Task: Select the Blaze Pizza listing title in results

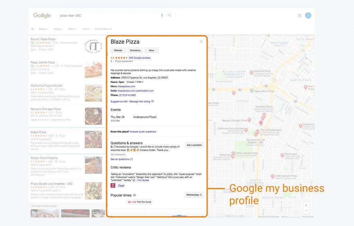Action: [x=38, y=132]
